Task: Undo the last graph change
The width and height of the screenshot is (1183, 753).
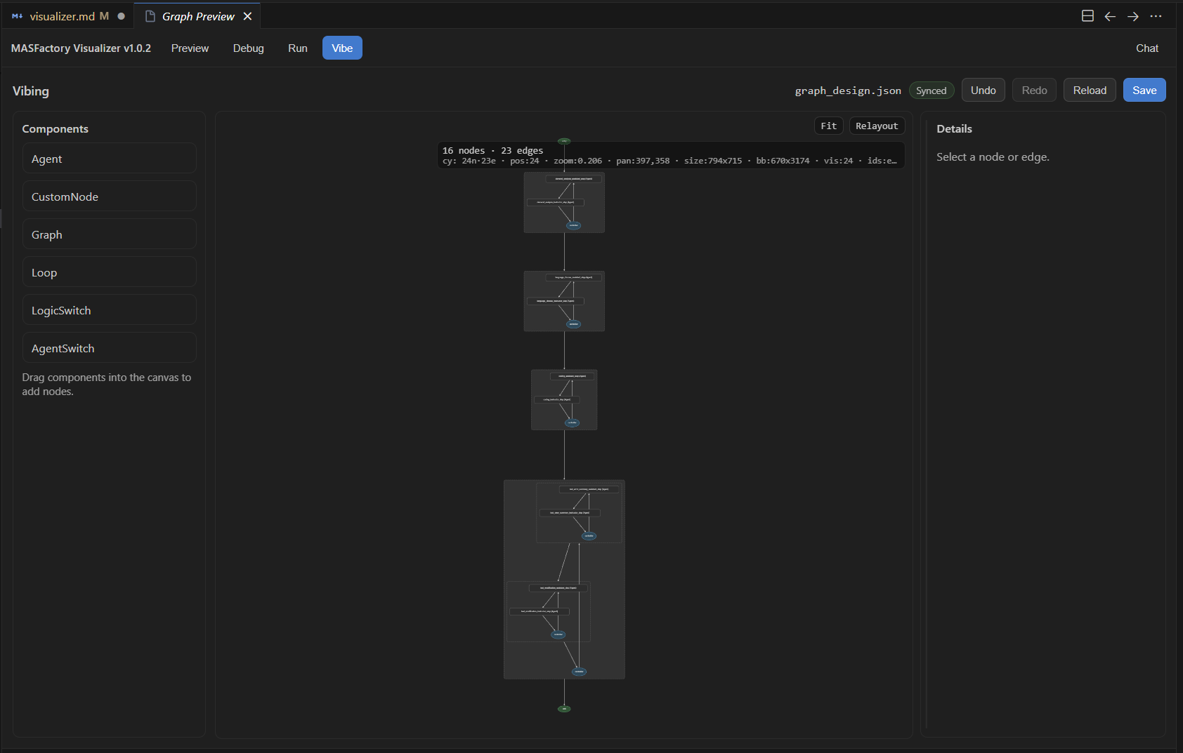Action: coord(983,91)
